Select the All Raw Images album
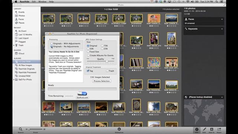 [x=25, y=66]
